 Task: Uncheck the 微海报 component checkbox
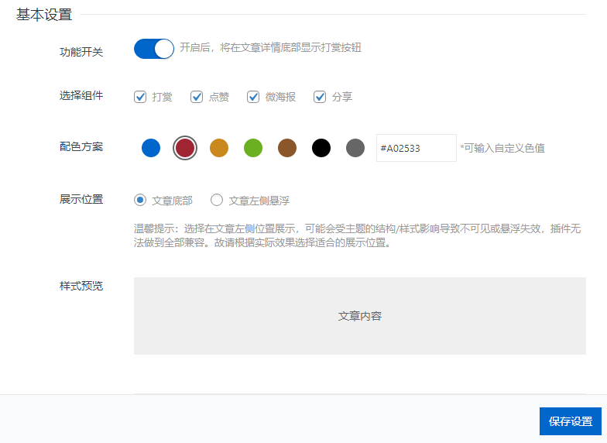click(x=253, y=97)
